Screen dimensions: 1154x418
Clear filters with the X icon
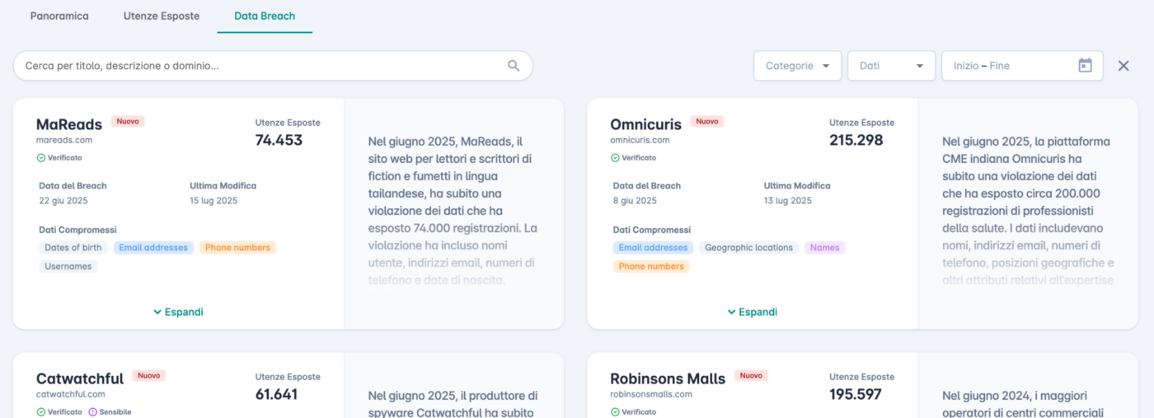[x=1124, y=66]
